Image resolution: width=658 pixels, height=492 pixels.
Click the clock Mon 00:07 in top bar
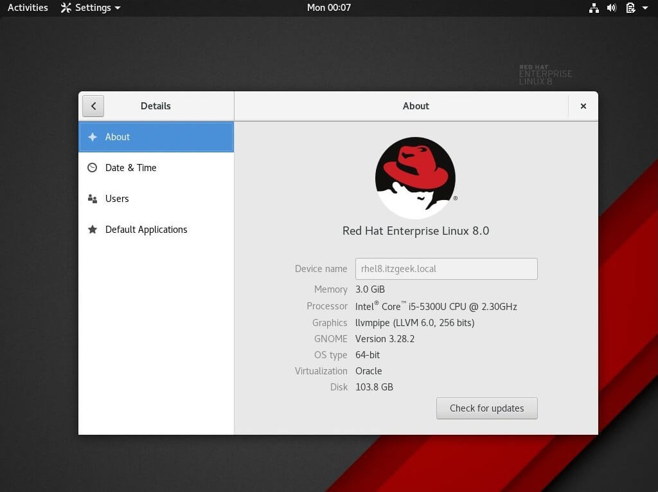328,8
